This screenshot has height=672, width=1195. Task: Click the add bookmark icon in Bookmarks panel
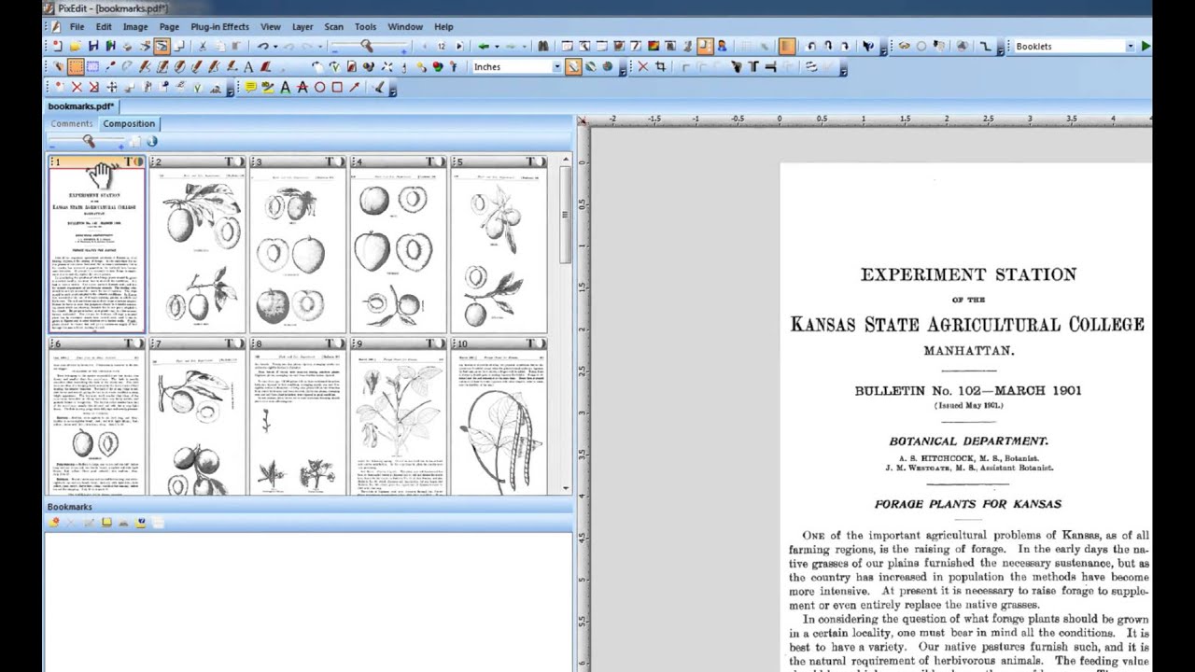click(x=55, y=523)
